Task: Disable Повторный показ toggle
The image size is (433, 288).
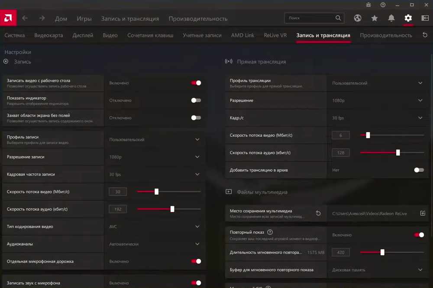Action: pos(419,235)
